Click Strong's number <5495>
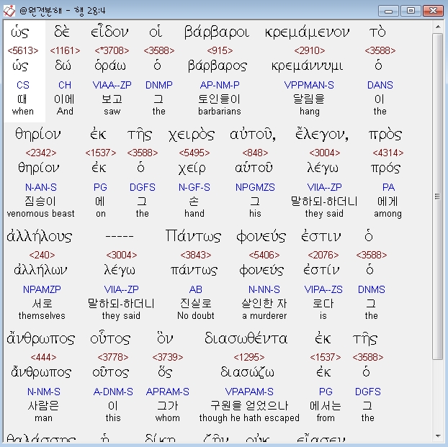The width and height of the screenshot is (448, 447). pyautogui.click(x=194, y=153)
